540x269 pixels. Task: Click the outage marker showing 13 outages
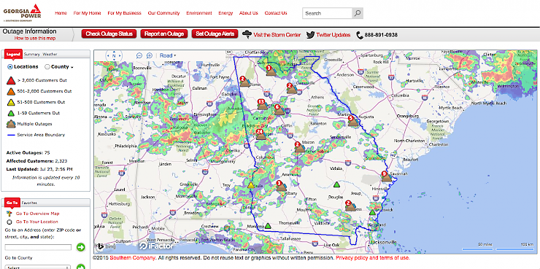click(262, 104)
